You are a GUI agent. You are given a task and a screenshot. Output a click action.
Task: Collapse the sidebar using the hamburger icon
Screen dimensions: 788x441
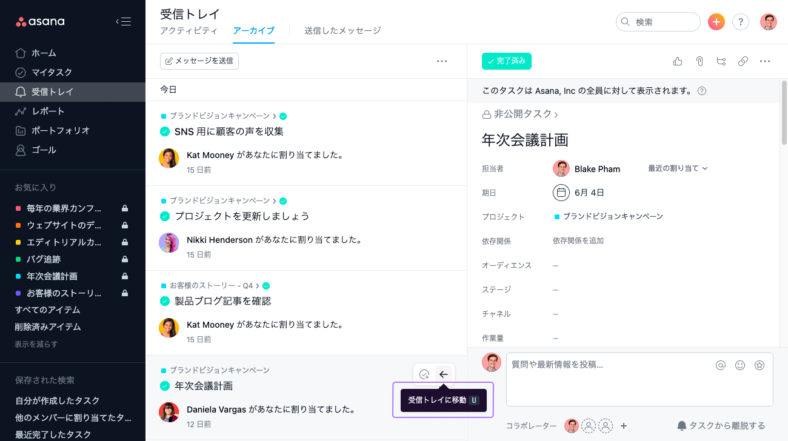coord(123,22)
